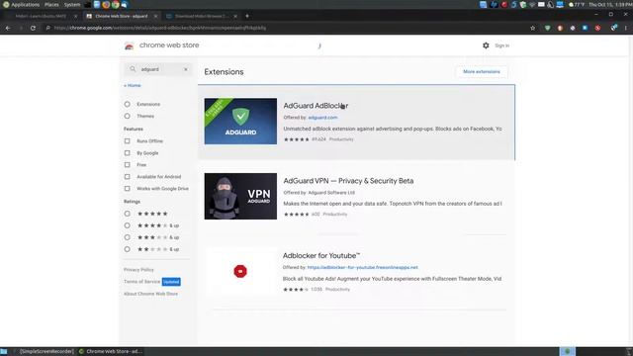Open the adguard.com offered-by link
The height and width of the screenshot is (356, 633).
point(322,118)
